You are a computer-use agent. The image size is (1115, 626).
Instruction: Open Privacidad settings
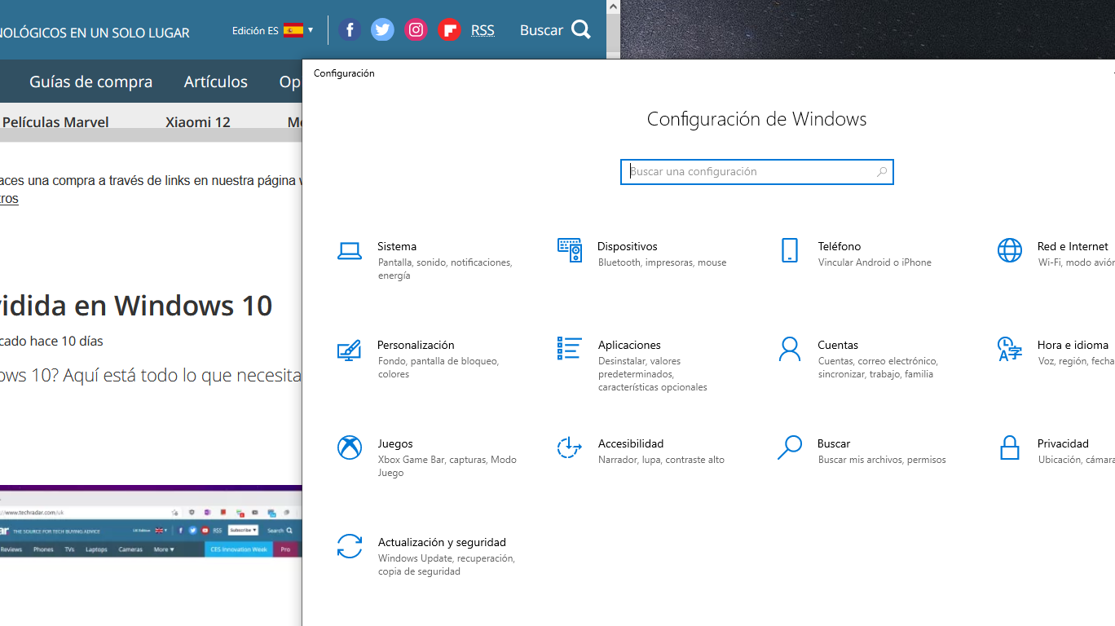[1063, 443]
